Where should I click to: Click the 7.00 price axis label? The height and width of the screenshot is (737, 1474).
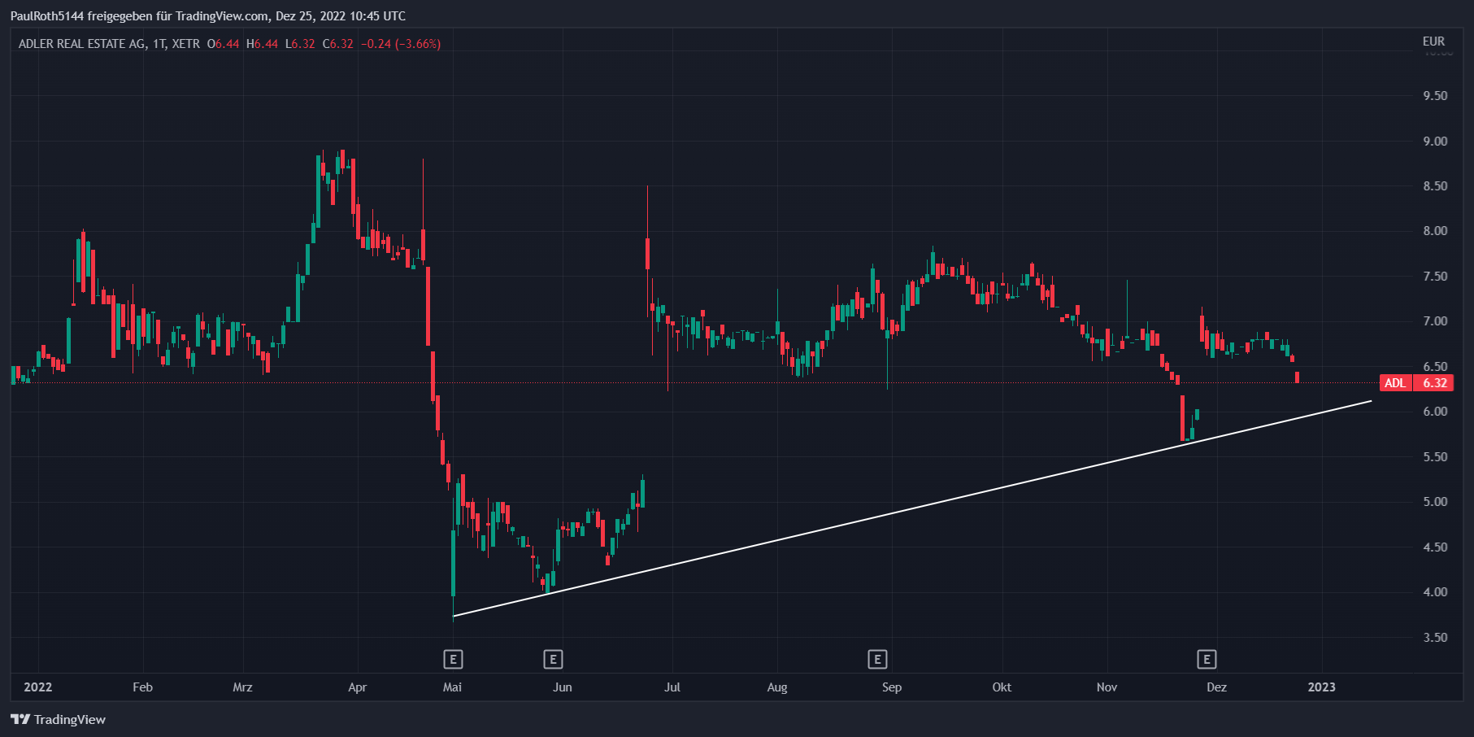1435,321
